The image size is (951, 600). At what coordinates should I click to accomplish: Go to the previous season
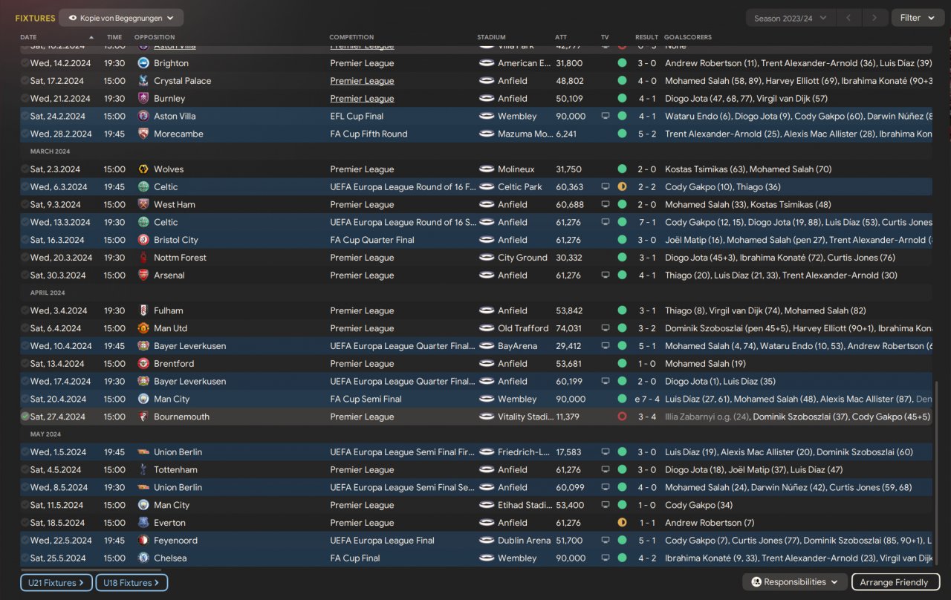click(x=848, y=18)
